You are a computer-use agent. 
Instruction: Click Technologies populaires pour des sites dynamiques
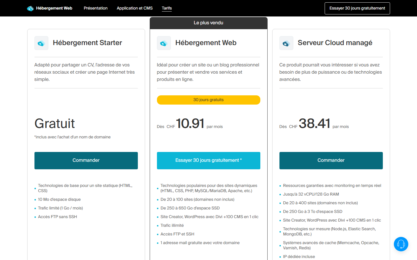pos(209,188)
